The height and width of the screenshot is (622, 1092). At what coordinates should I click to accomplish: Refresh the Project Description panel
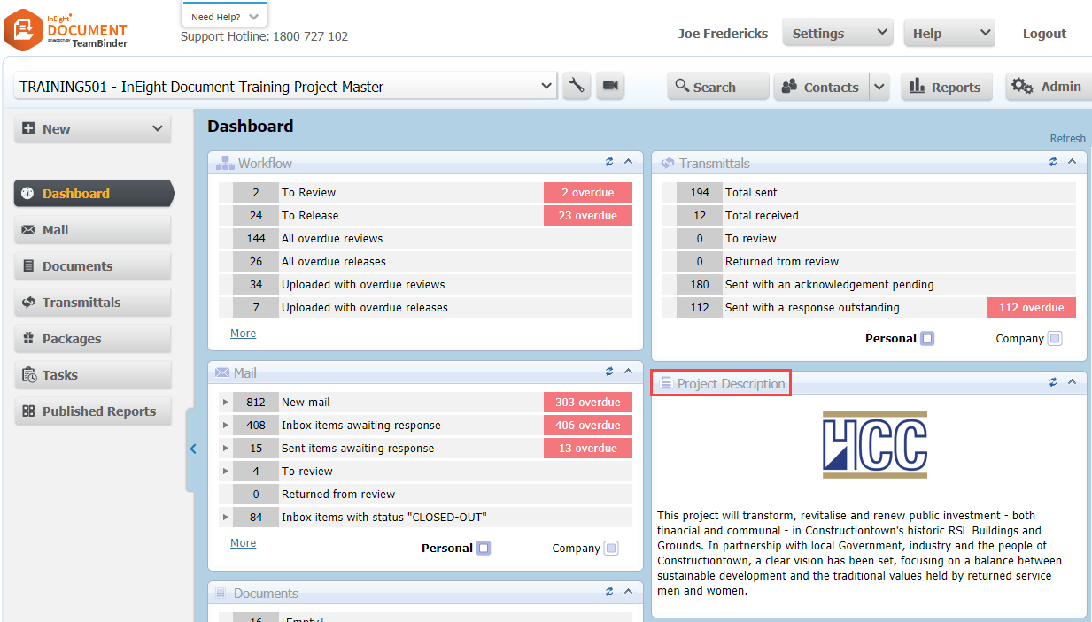coord(1053,382)
